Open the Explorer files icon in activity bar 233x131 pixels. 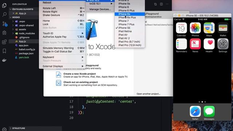click(x=4, y=5)
